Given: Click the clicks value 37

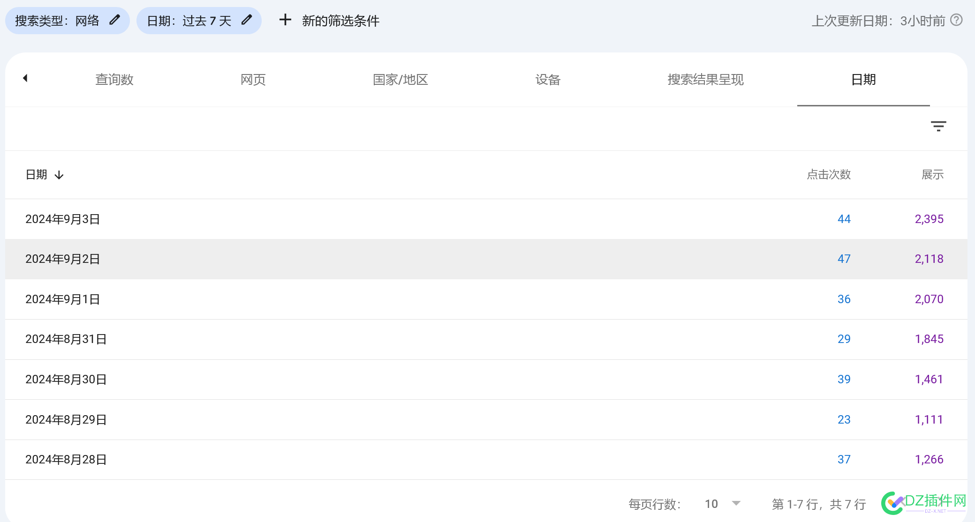Looking at the screenshot, I should click(x=844, y=460).
